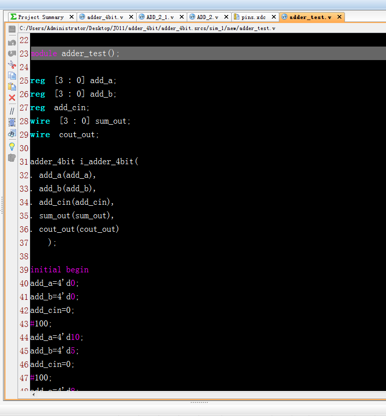Toggle line comments with the // icon

(12, 111)
